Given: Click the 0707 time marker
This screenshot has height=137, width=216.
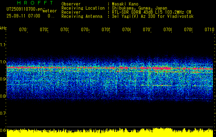Looking at the screenshot, I should tap(147, 29).
